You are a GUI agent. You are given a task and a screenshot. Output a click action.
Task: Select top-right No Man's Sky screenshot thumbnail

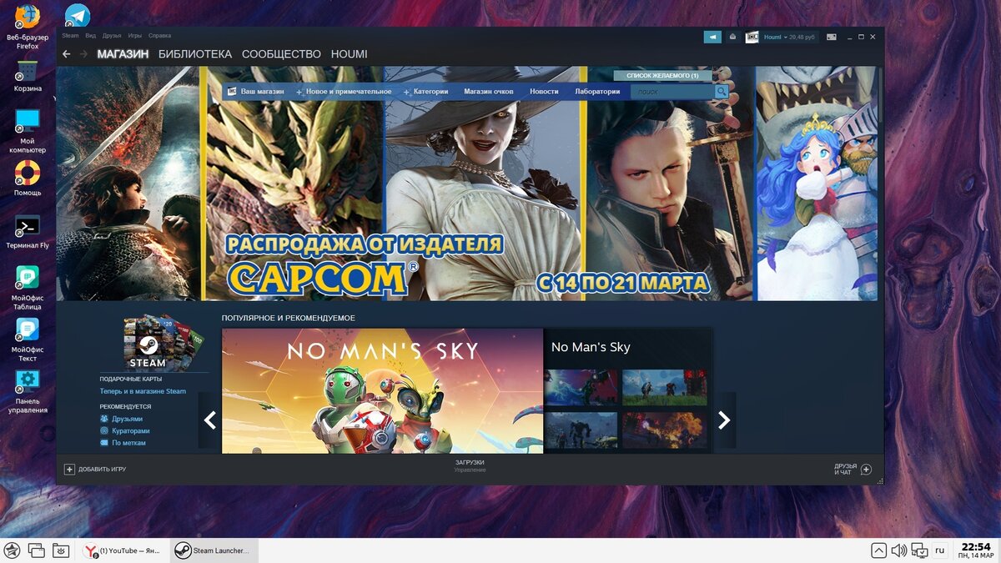point(664,388)
